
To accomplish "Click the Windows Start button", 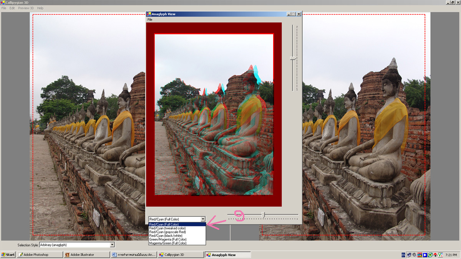I will tap(8, 254).
